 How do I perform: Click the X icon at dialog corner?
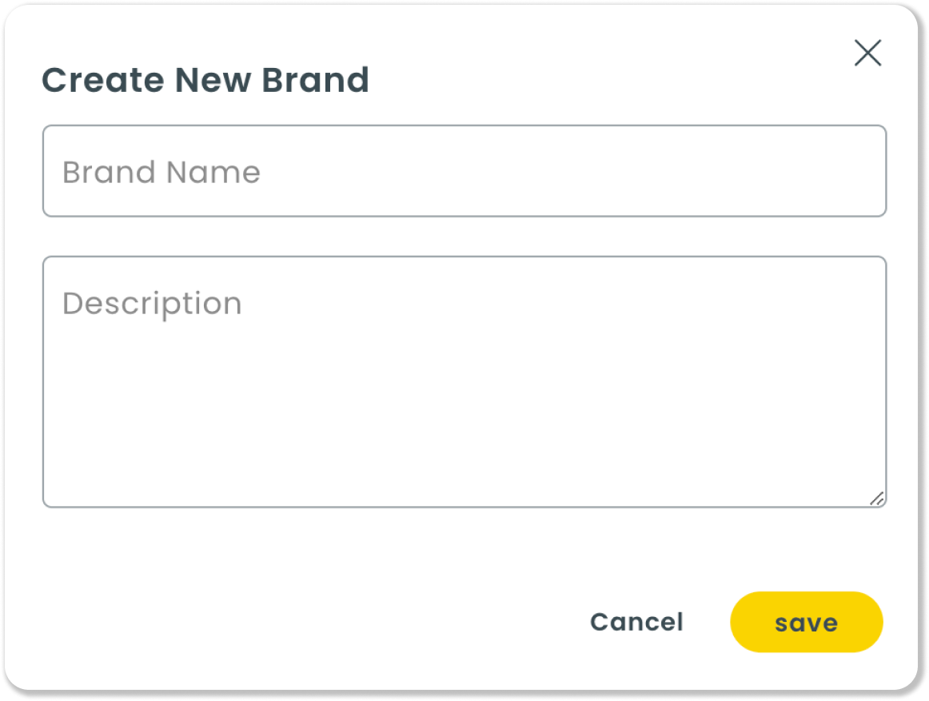867,54
